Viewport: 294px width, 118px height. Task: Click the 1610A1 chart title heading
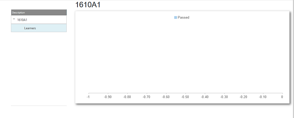point(88,5)
